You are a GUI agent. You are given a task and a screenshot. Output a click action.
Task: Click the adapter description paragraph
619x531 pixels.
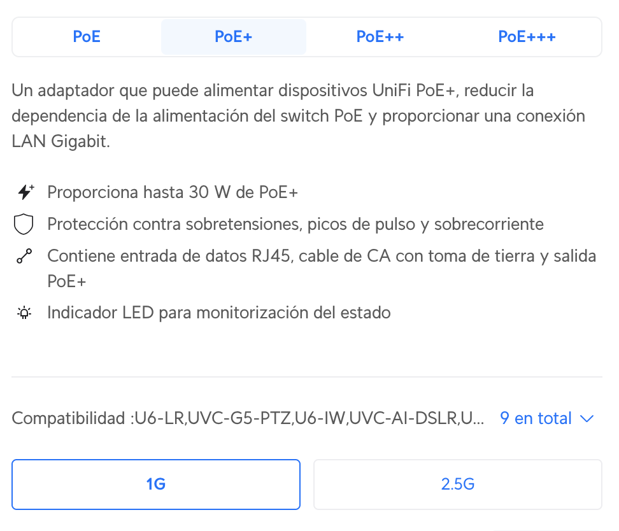[298, 116]
